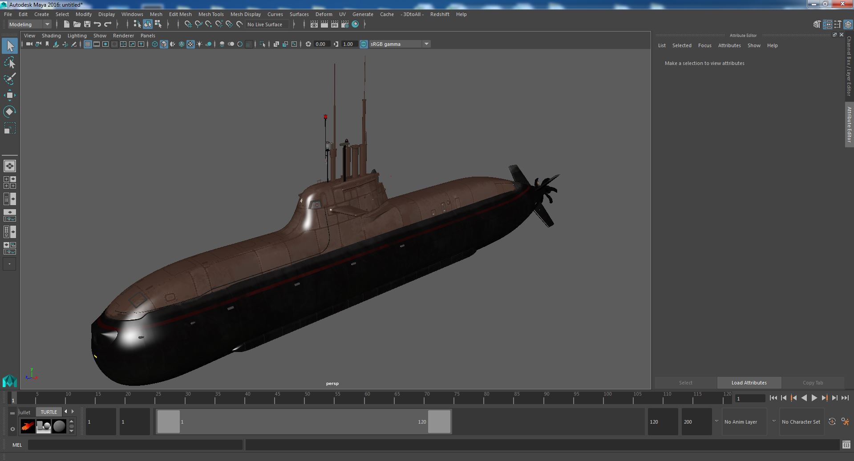
Task: Step forward one frame
Action: click(x=834, y=398)
